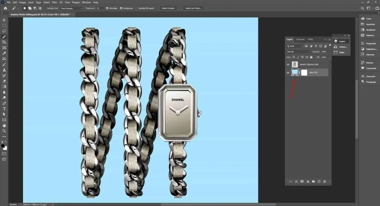The image size is (380, 206).
Task: Expand the Opacity dropdown arrow
Action: tap(329, 51)
